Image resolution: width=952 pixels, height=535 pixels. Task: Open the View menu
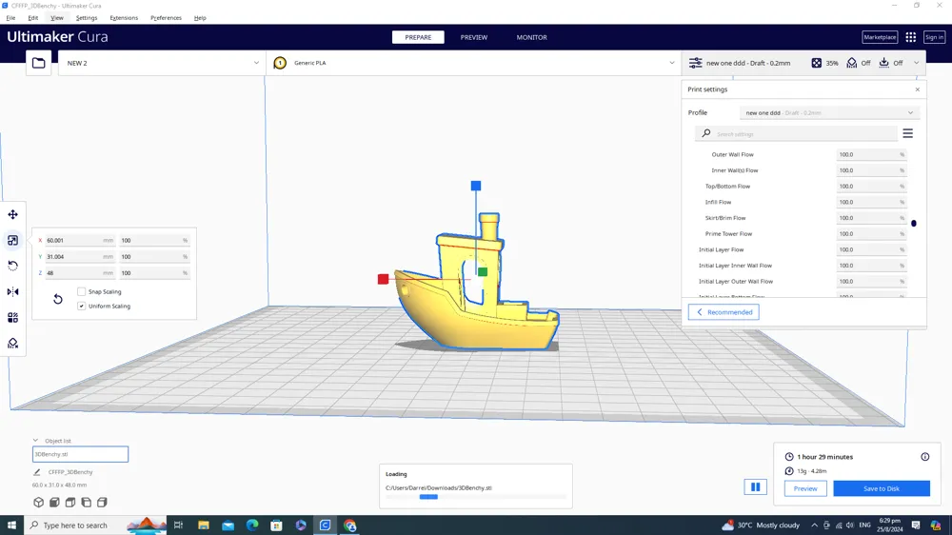click(x=56, y=17)
